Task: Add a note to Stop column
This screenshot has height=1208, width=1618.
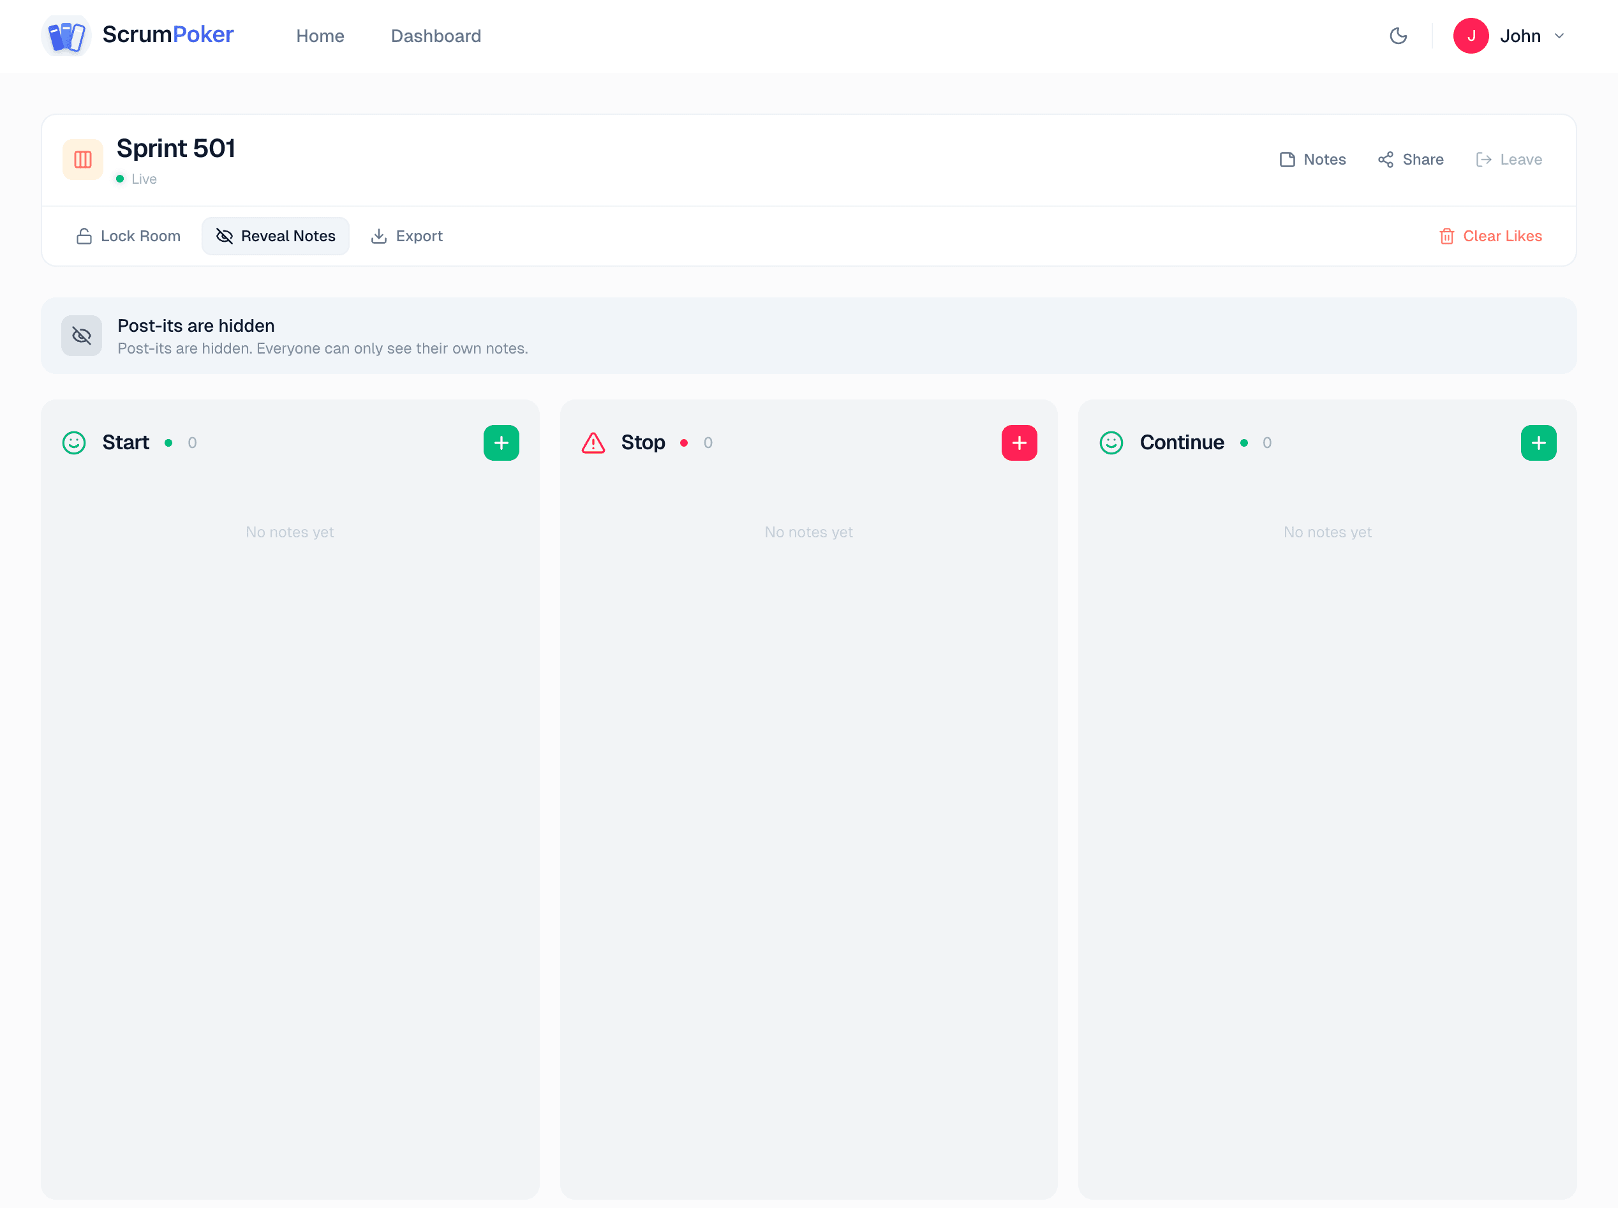Action: [x=1018, y=442]
